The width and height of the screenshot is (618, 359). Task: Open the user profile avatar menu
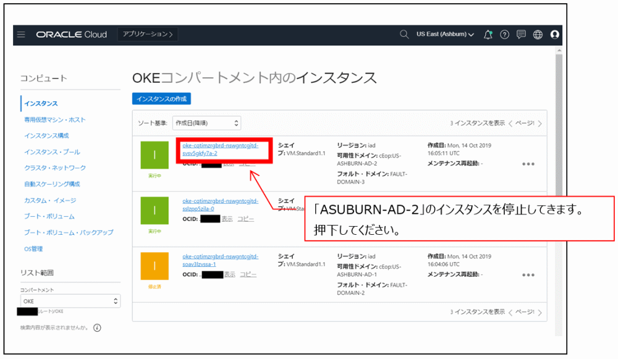(554, 35)
